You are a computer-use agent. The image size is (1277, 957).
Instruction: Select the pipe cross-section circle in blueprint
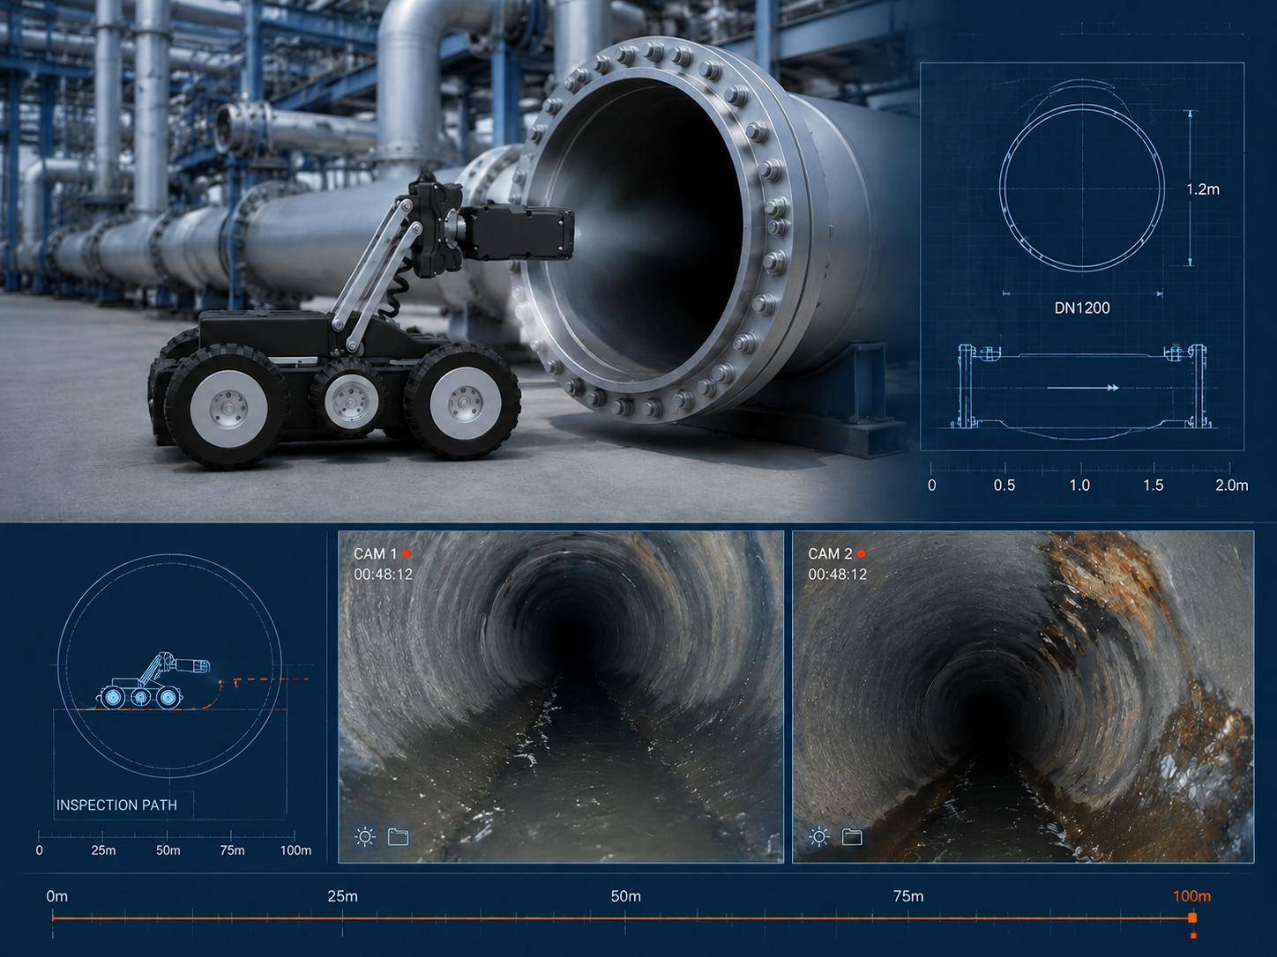1082,188
